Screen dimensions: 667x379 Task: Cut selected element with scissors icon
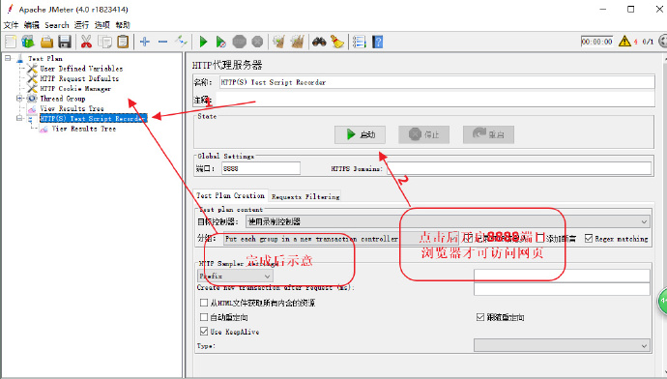[86, 42]
